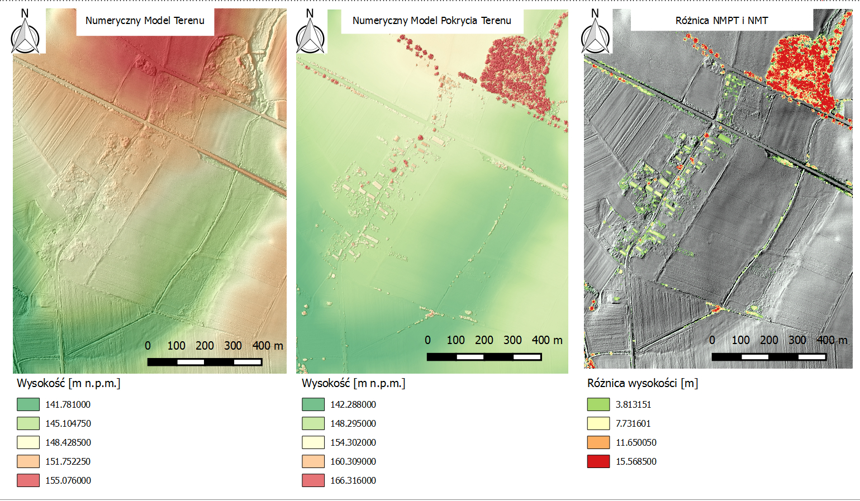The width and height of the screenshot is (860, 501).
Task: Select legend value 15.568500
Action: click(636, 461)
